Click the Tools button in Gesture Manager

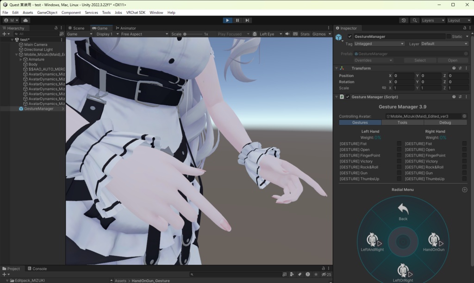coord(402,122)
